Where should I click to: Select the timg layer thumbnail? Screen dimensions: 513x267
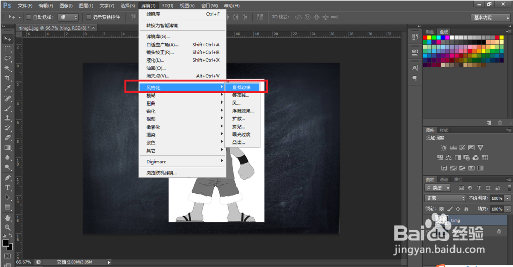pyautogui.click(x=441, y=220)
